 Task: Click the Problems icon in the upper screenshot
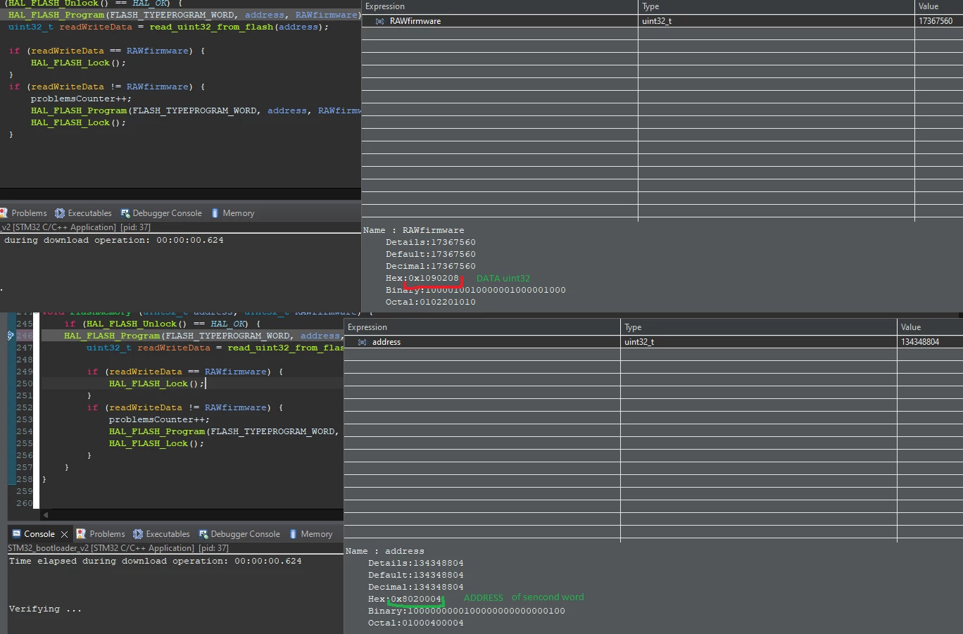pos(4,213)
